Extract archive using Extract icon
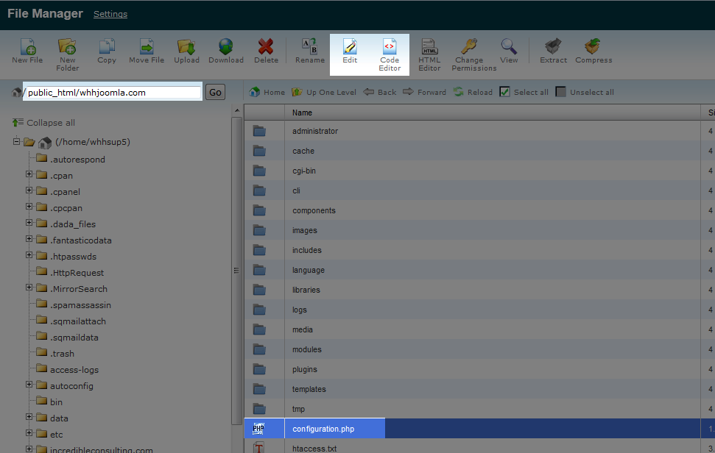715x453 pixels. [553, 48]
